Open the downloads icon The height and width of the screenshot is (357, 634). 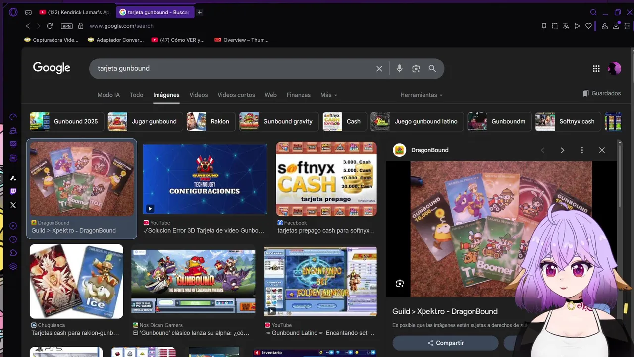coord(616,26)
